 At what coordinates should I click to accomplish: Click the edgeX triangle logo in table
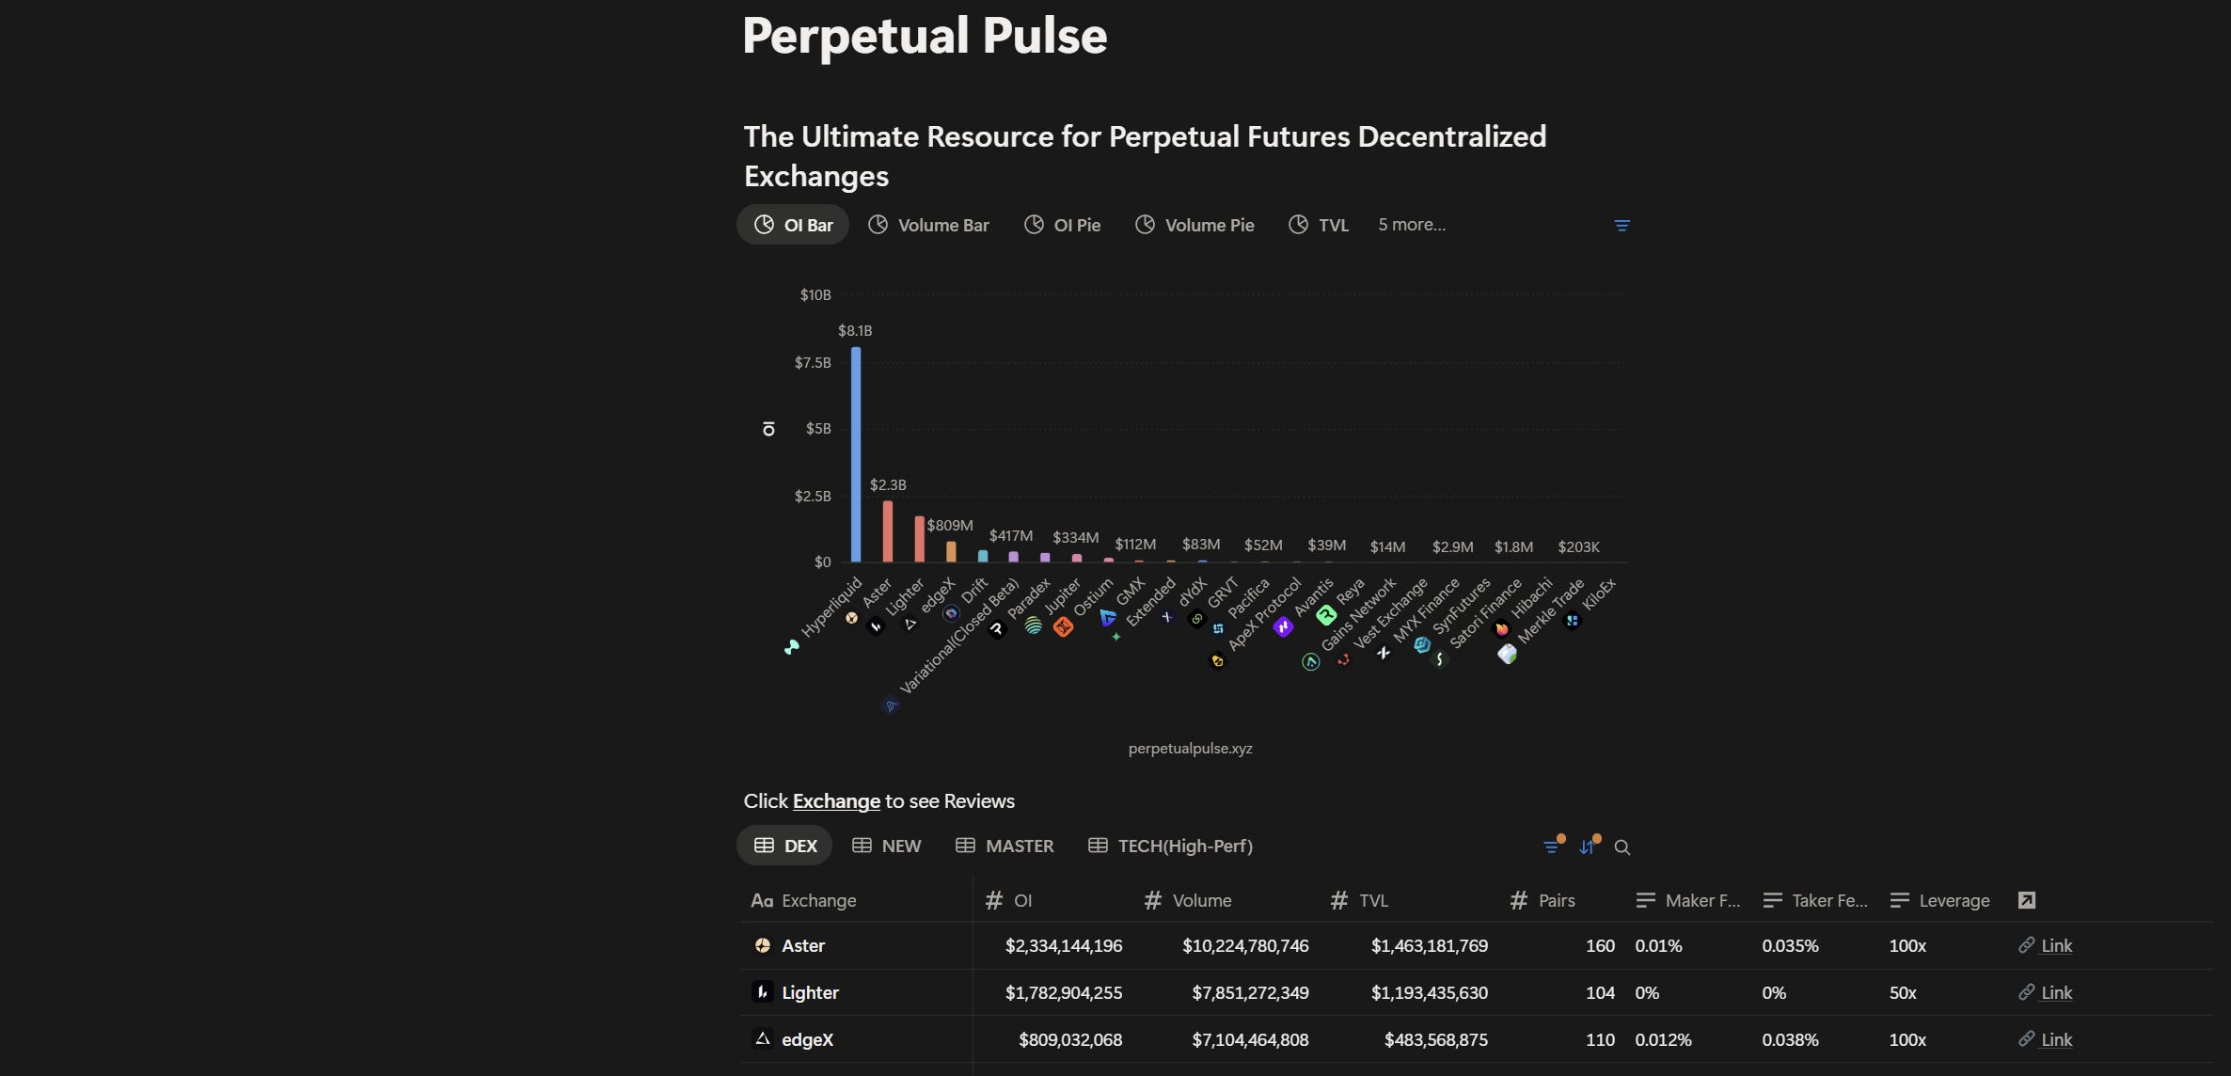point(763,1039)
